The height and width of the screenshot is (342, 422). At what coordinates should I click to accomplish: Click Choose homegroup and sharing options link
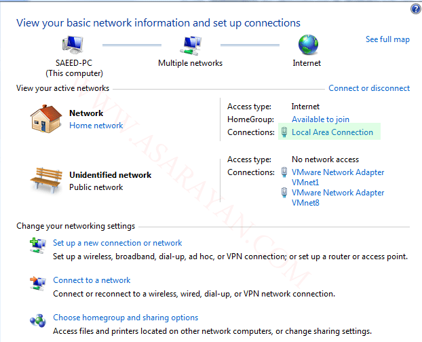click(x=126, y=318)
